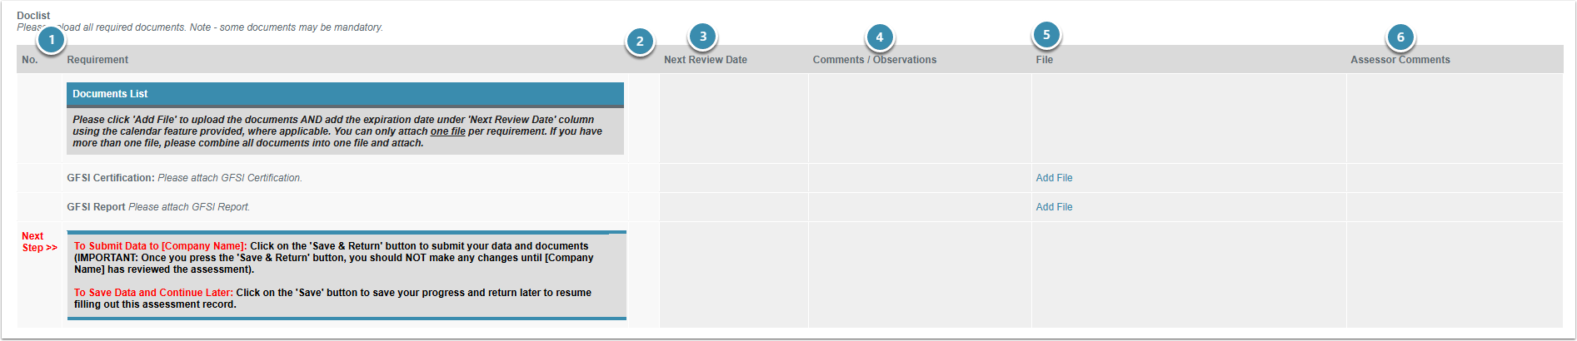Viewport: 1577px width, 341px height.
Task: Click the 'No.' column header
Action: point(30,60)
